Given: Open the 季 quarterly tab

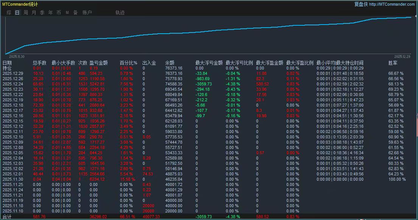Looking at the screenshot, I should point(42,12).
